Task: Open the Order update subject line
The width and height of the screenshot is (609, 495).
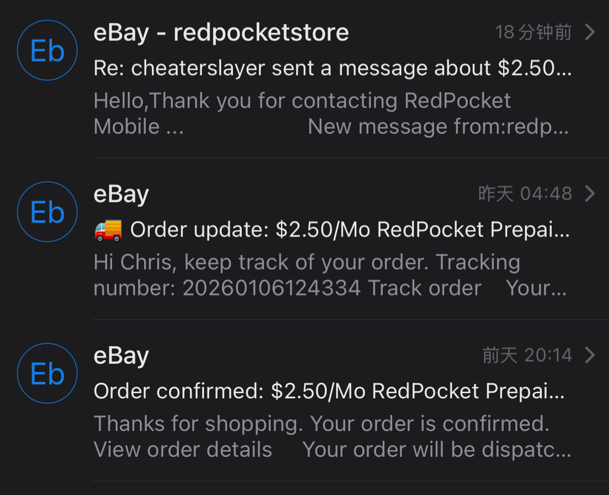Action: tap(350, 230)
